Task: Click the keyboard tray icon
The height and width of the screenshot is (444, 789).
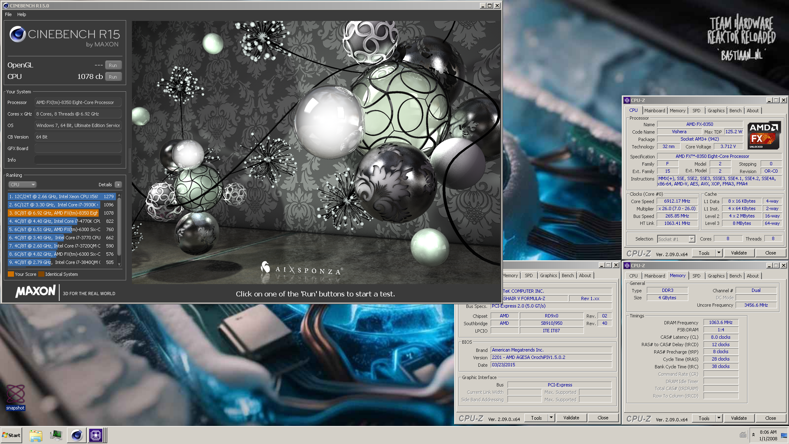Action: coord(743,435)
